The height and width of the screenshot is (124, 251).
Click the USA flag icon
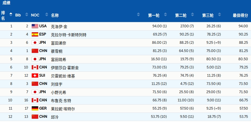click(x=35, y=26)
